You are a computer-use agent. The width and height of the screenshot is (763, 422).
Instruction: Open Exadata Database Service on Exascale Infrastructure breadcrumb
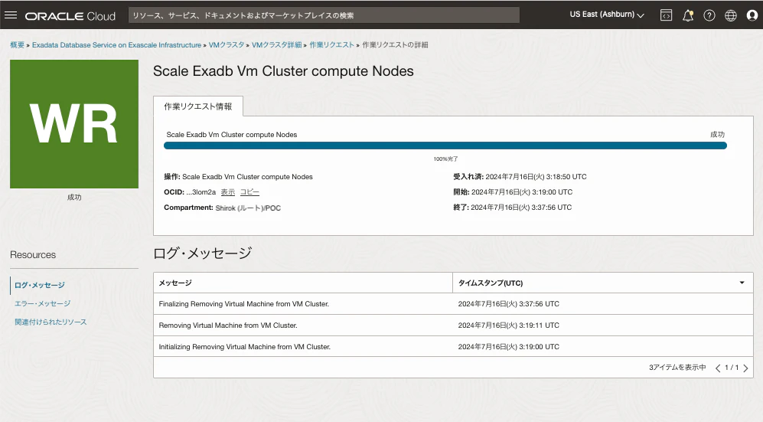click(117, 44)
